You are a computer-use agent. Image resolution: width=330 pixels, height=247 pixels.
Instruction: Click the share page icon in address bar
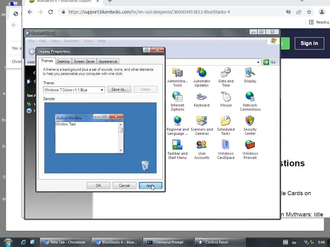(299, 12)
